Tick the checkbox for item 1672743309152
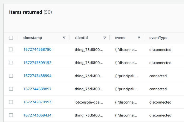The height and width of the screenshot is (122, 184). pyautogui.click(x=11, y=63)
